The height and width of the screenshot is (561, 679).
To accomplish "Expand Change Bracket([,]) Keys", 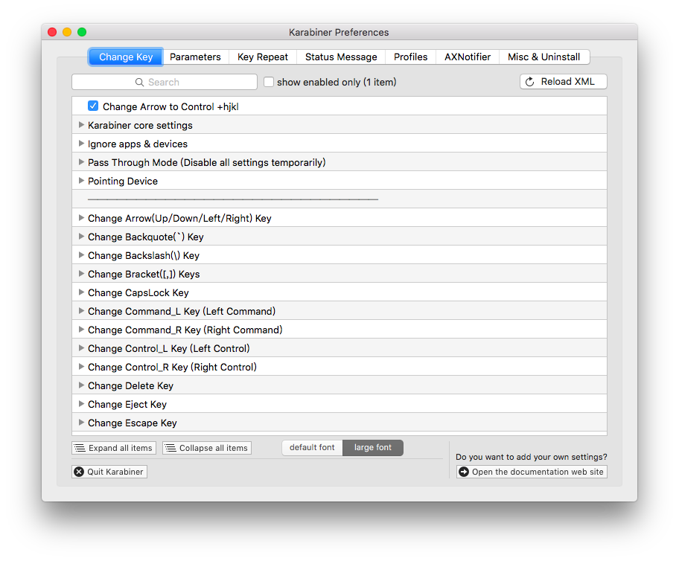I will coord(81,274).
